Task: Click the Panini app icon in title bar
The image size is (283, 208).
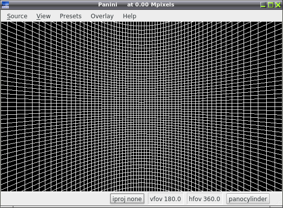Action: coord(5,5)
